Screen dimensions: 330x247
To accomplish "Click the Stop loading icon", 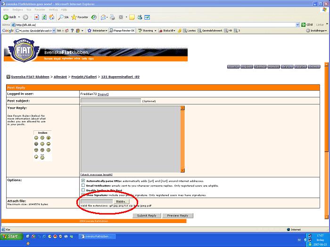I will point(36,17).
